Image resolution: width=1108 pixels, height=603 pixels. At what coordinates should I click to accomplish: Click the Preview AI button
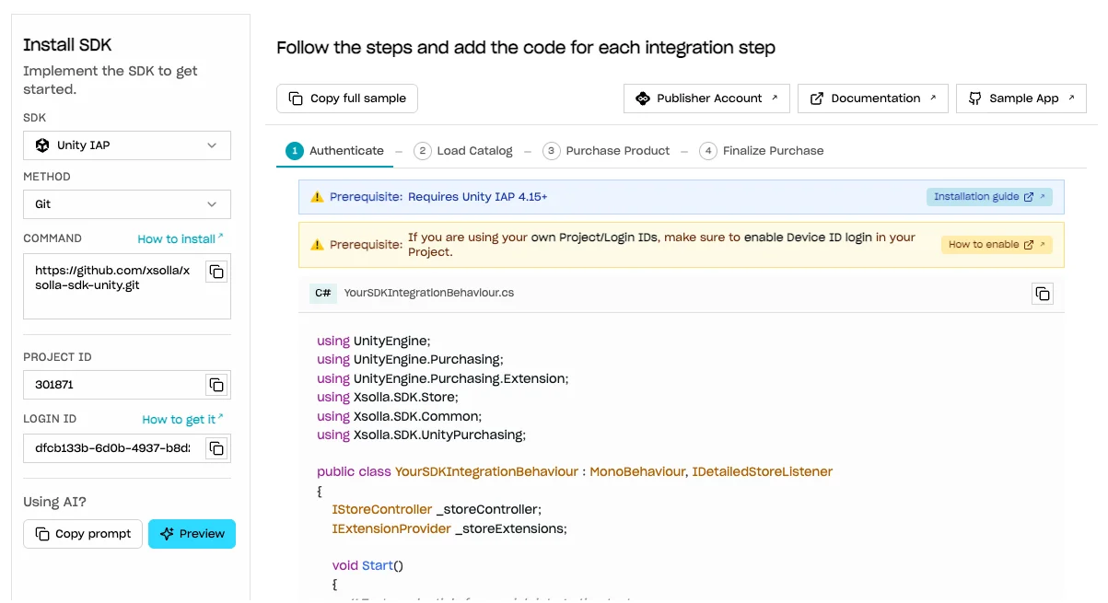point(192,534)
